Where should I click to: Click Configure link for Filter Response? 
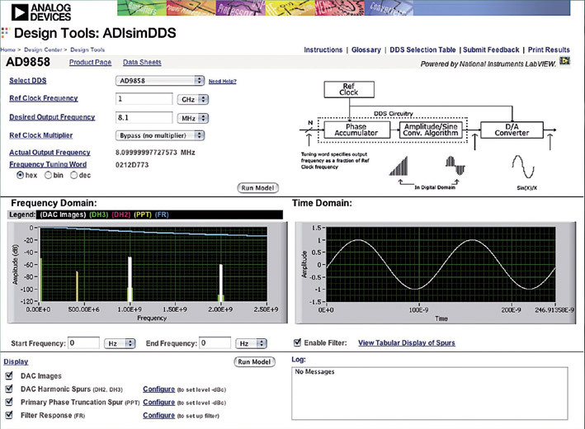(x=159, y=415)
